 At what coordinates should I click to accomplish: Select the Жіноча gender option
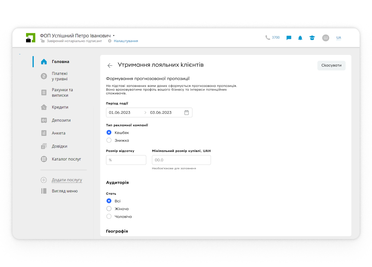(x=109, y=209)
